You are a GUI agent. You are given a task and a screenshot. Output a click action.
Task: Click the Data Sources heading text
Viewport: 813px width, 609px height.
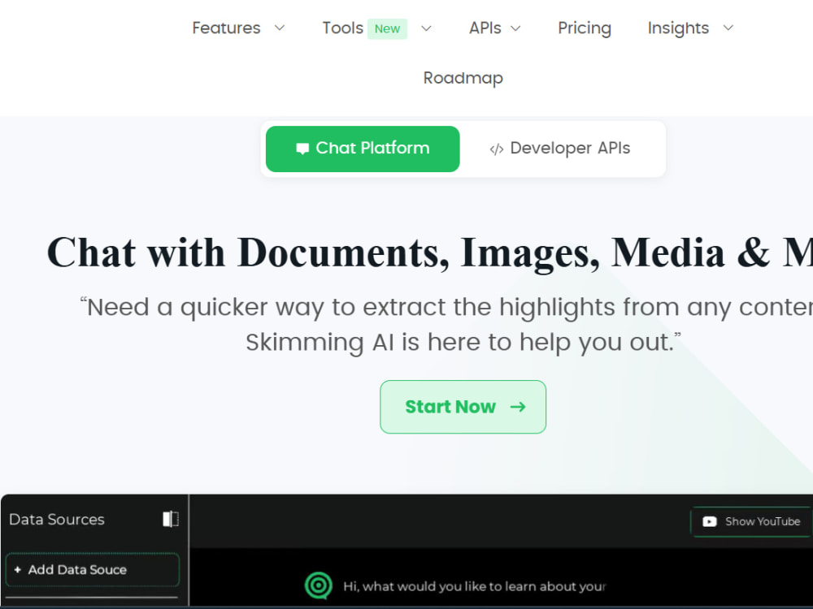[x=57, y=520]
